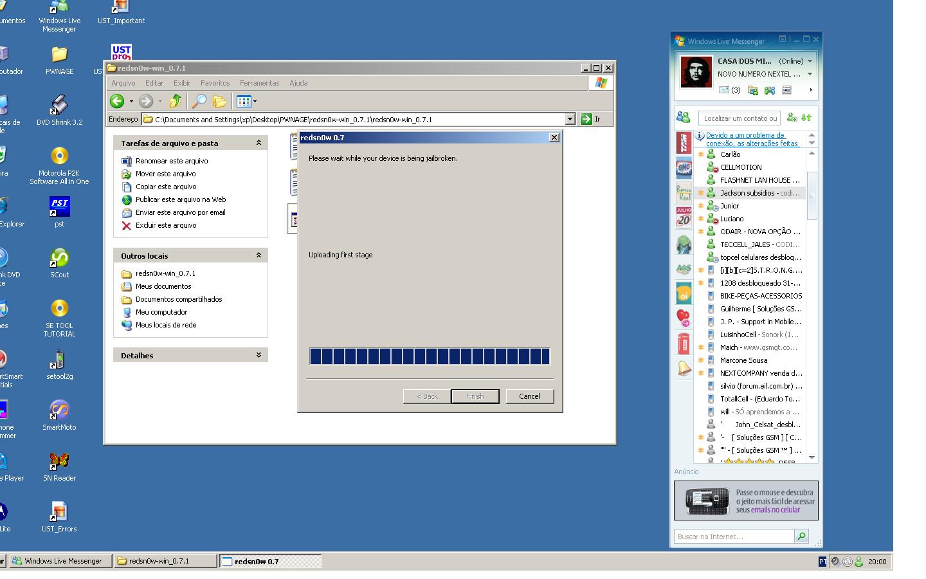926x579 pixels.
Task: Click the Buscar na Internet search field
Action: tap(734, 536)
